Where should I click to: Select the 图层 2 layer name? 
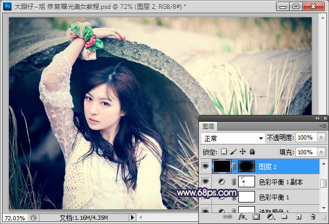268,167
